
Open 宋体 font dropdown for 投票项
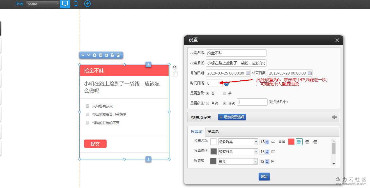tap(238, 161)
